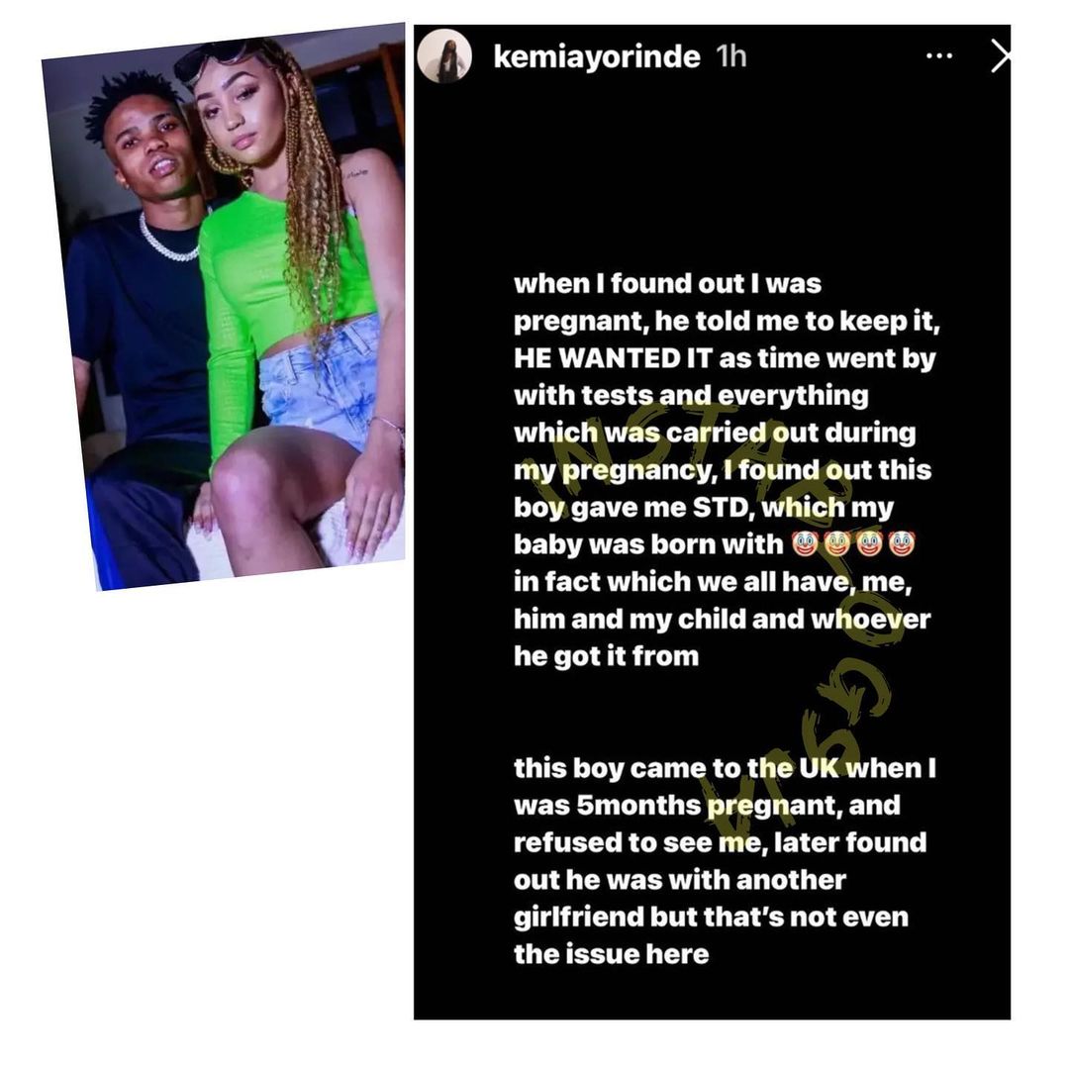1069x1069 pixels.
Task: Click the kemiayorinde username link
Action: (x=597, y=56)
